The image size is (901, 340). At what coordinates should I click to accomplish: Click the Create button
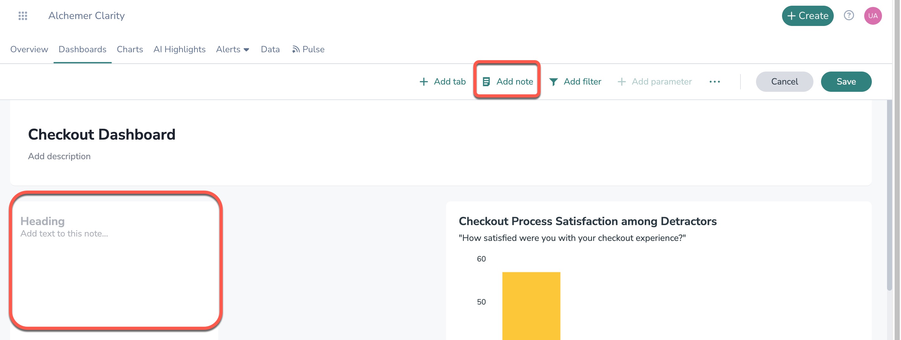coord(807,16)
